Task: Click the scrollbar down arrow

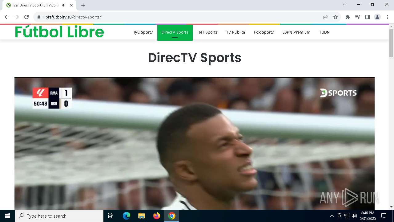Action: point(392,207)
